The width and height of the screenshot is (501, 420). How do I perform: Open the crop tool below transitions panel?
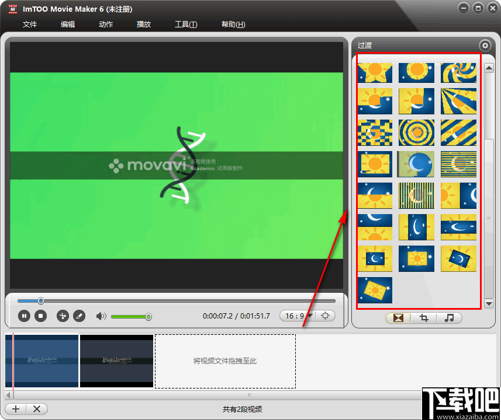pyautogui.click(x=423, y=318)
